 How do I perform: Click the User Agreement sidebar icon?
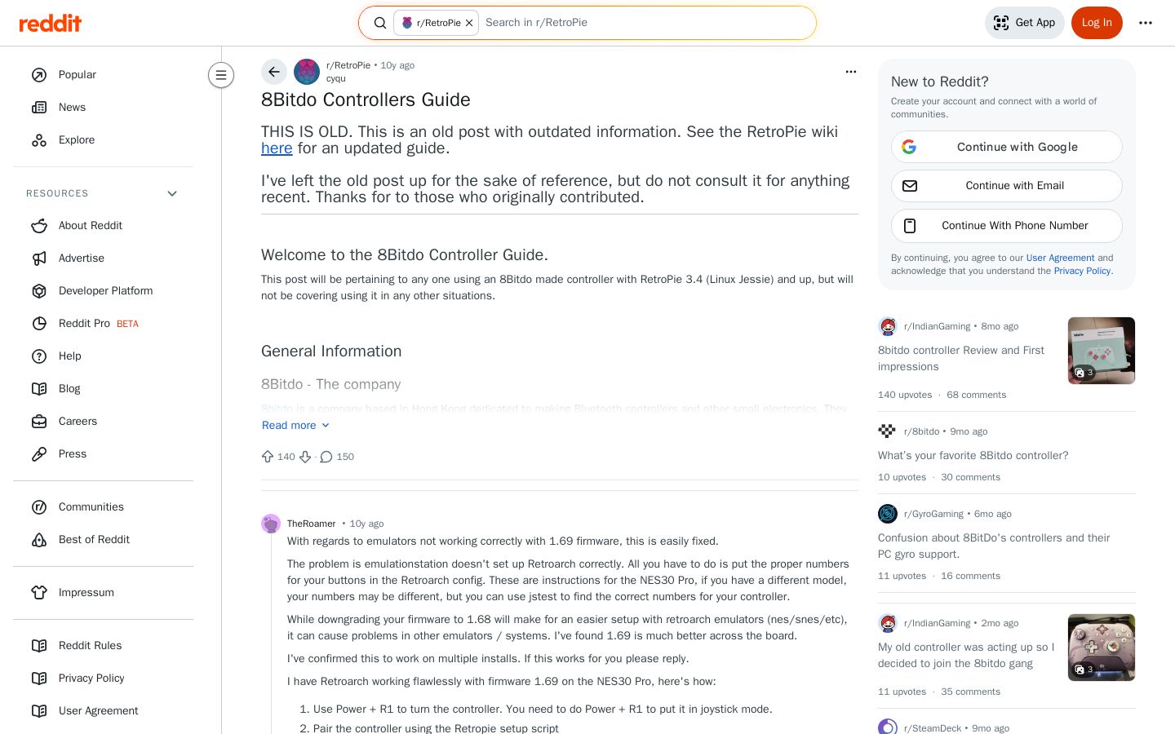tap(39, 711)
